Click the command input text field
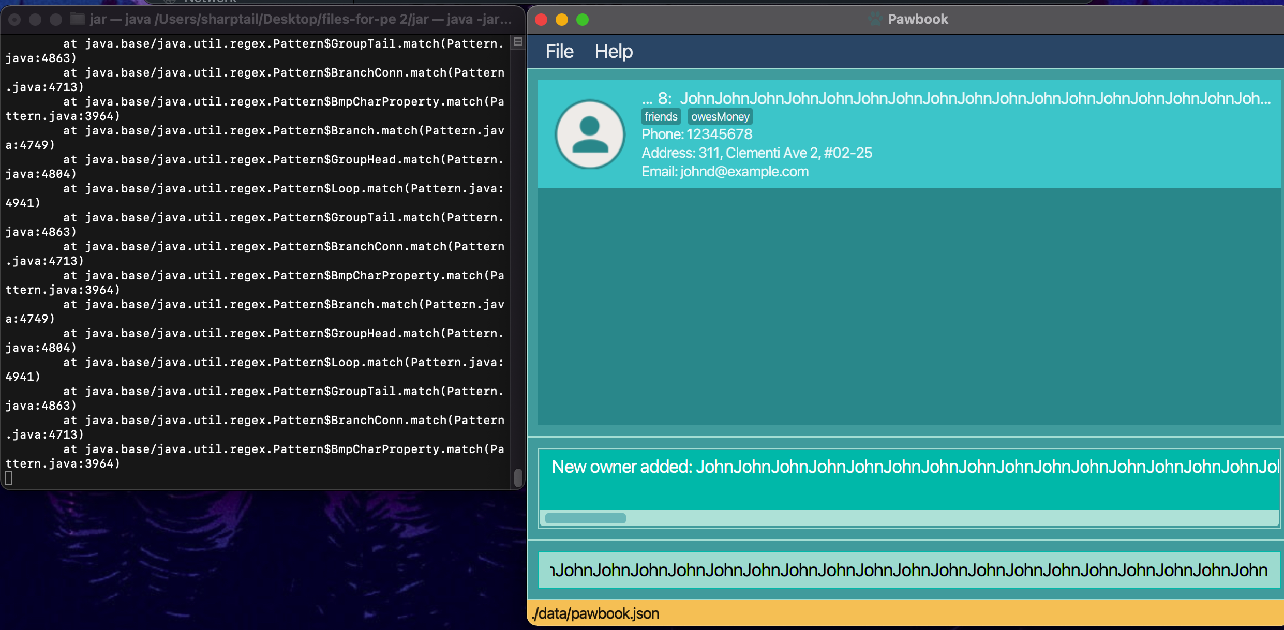Viewport: 1284px width, 630px height. click(x=908, y=570)
